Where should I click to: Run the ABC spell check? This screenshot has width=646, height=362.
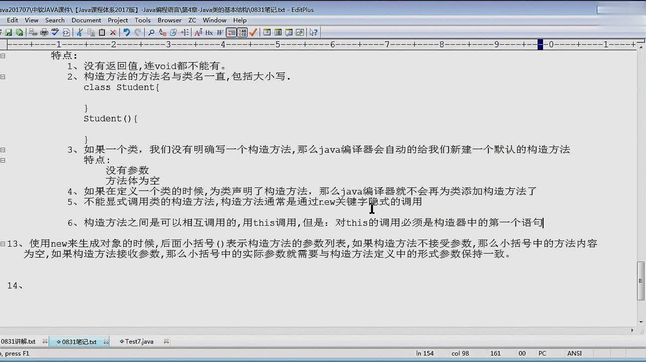(55, 32)
